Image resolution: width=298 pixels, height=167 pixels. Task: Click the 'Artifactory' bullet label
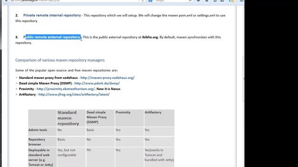tap(27, 94)
